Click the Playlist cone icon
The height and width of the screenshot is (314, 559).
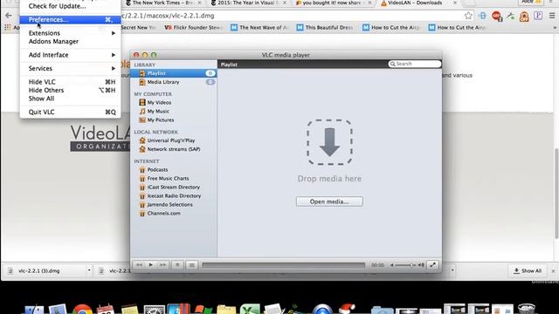(142, 73)
